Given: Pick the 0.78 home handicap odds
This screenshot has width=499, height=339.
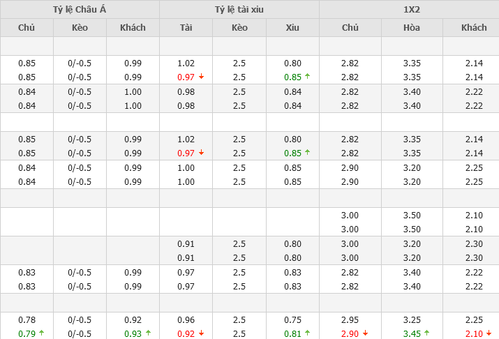Looking at the screenshot, I should [x=27, y=320].
